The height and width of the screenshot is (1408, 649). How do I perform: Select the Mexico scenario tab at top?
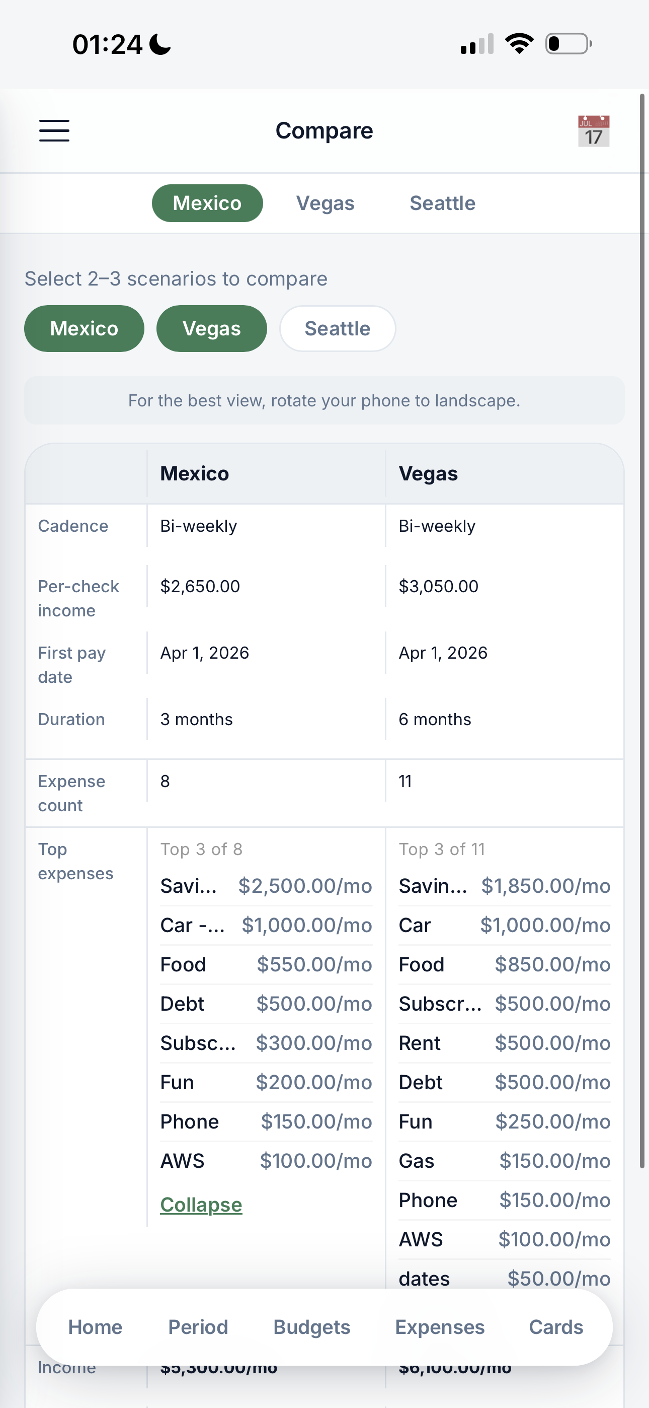tap(207, 203)
